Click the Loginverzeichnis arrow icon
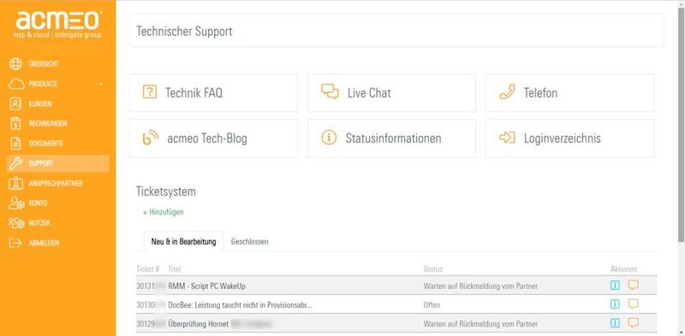 click(x=507, y=138)
